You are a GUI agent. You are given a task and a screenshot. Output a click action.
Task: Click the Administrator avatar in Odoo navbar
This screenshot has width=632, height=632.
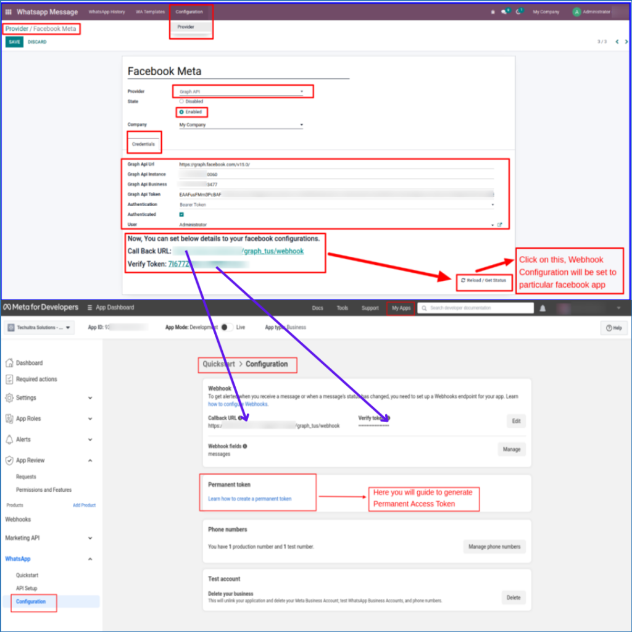(x=577, y=12)
